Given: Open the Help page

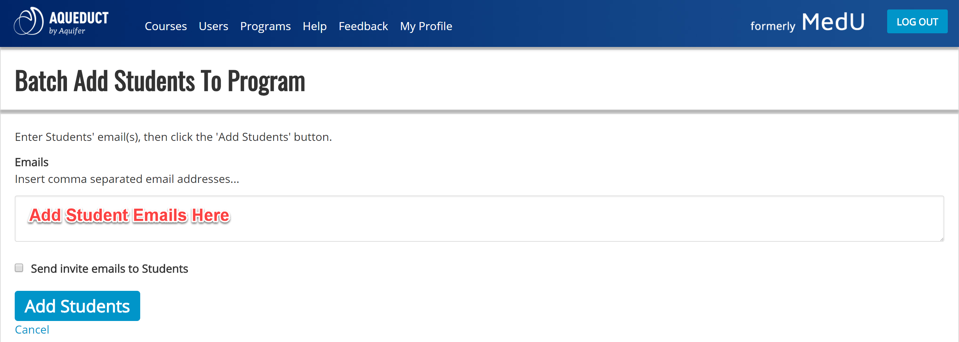Looking at the screenshot, I should point(314,26).
